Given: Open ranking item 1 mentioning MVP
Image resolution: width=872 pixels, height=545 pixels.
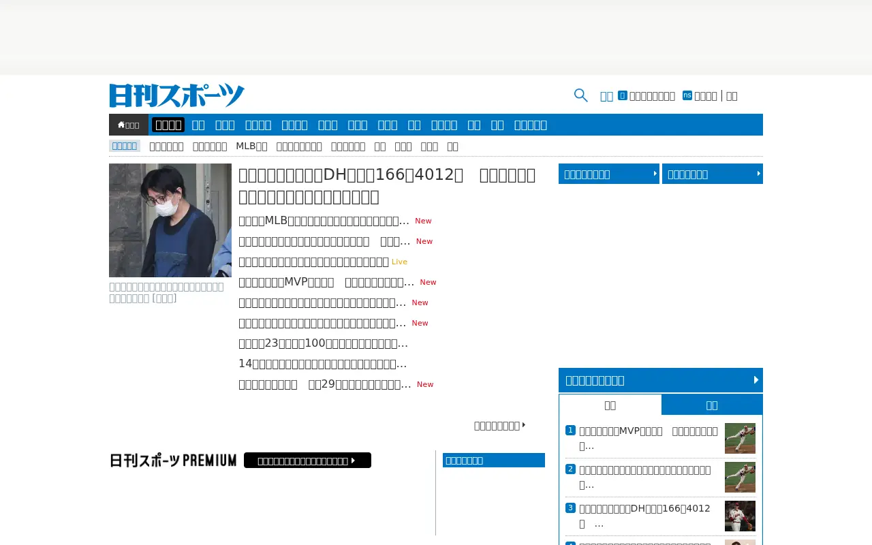Looking at the screenshot, I should 648,438.
